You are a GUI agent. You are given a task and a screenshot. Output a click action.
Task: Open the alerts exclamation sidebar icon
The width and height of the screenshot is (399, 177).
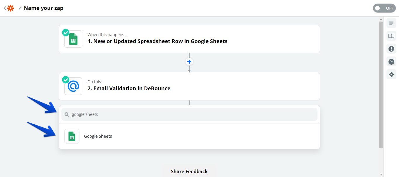[x=391, y=49]
